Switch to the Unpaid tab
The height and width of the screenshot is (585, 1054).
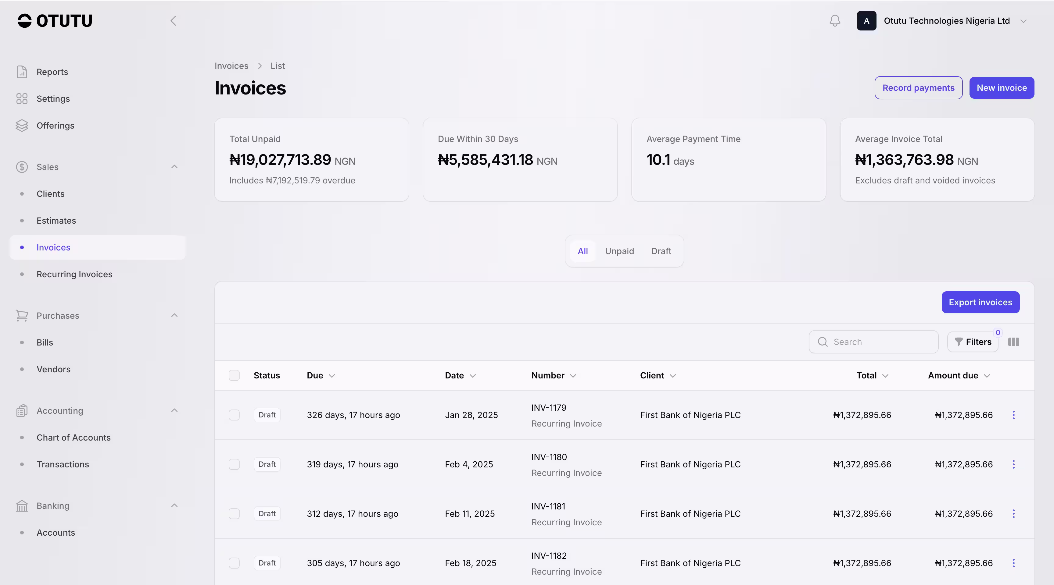[x=619, y=251]
